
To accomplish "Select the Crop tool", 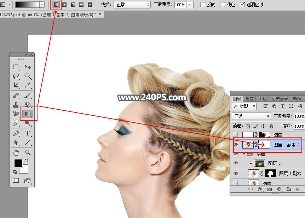I will click(x=16, y=85).
